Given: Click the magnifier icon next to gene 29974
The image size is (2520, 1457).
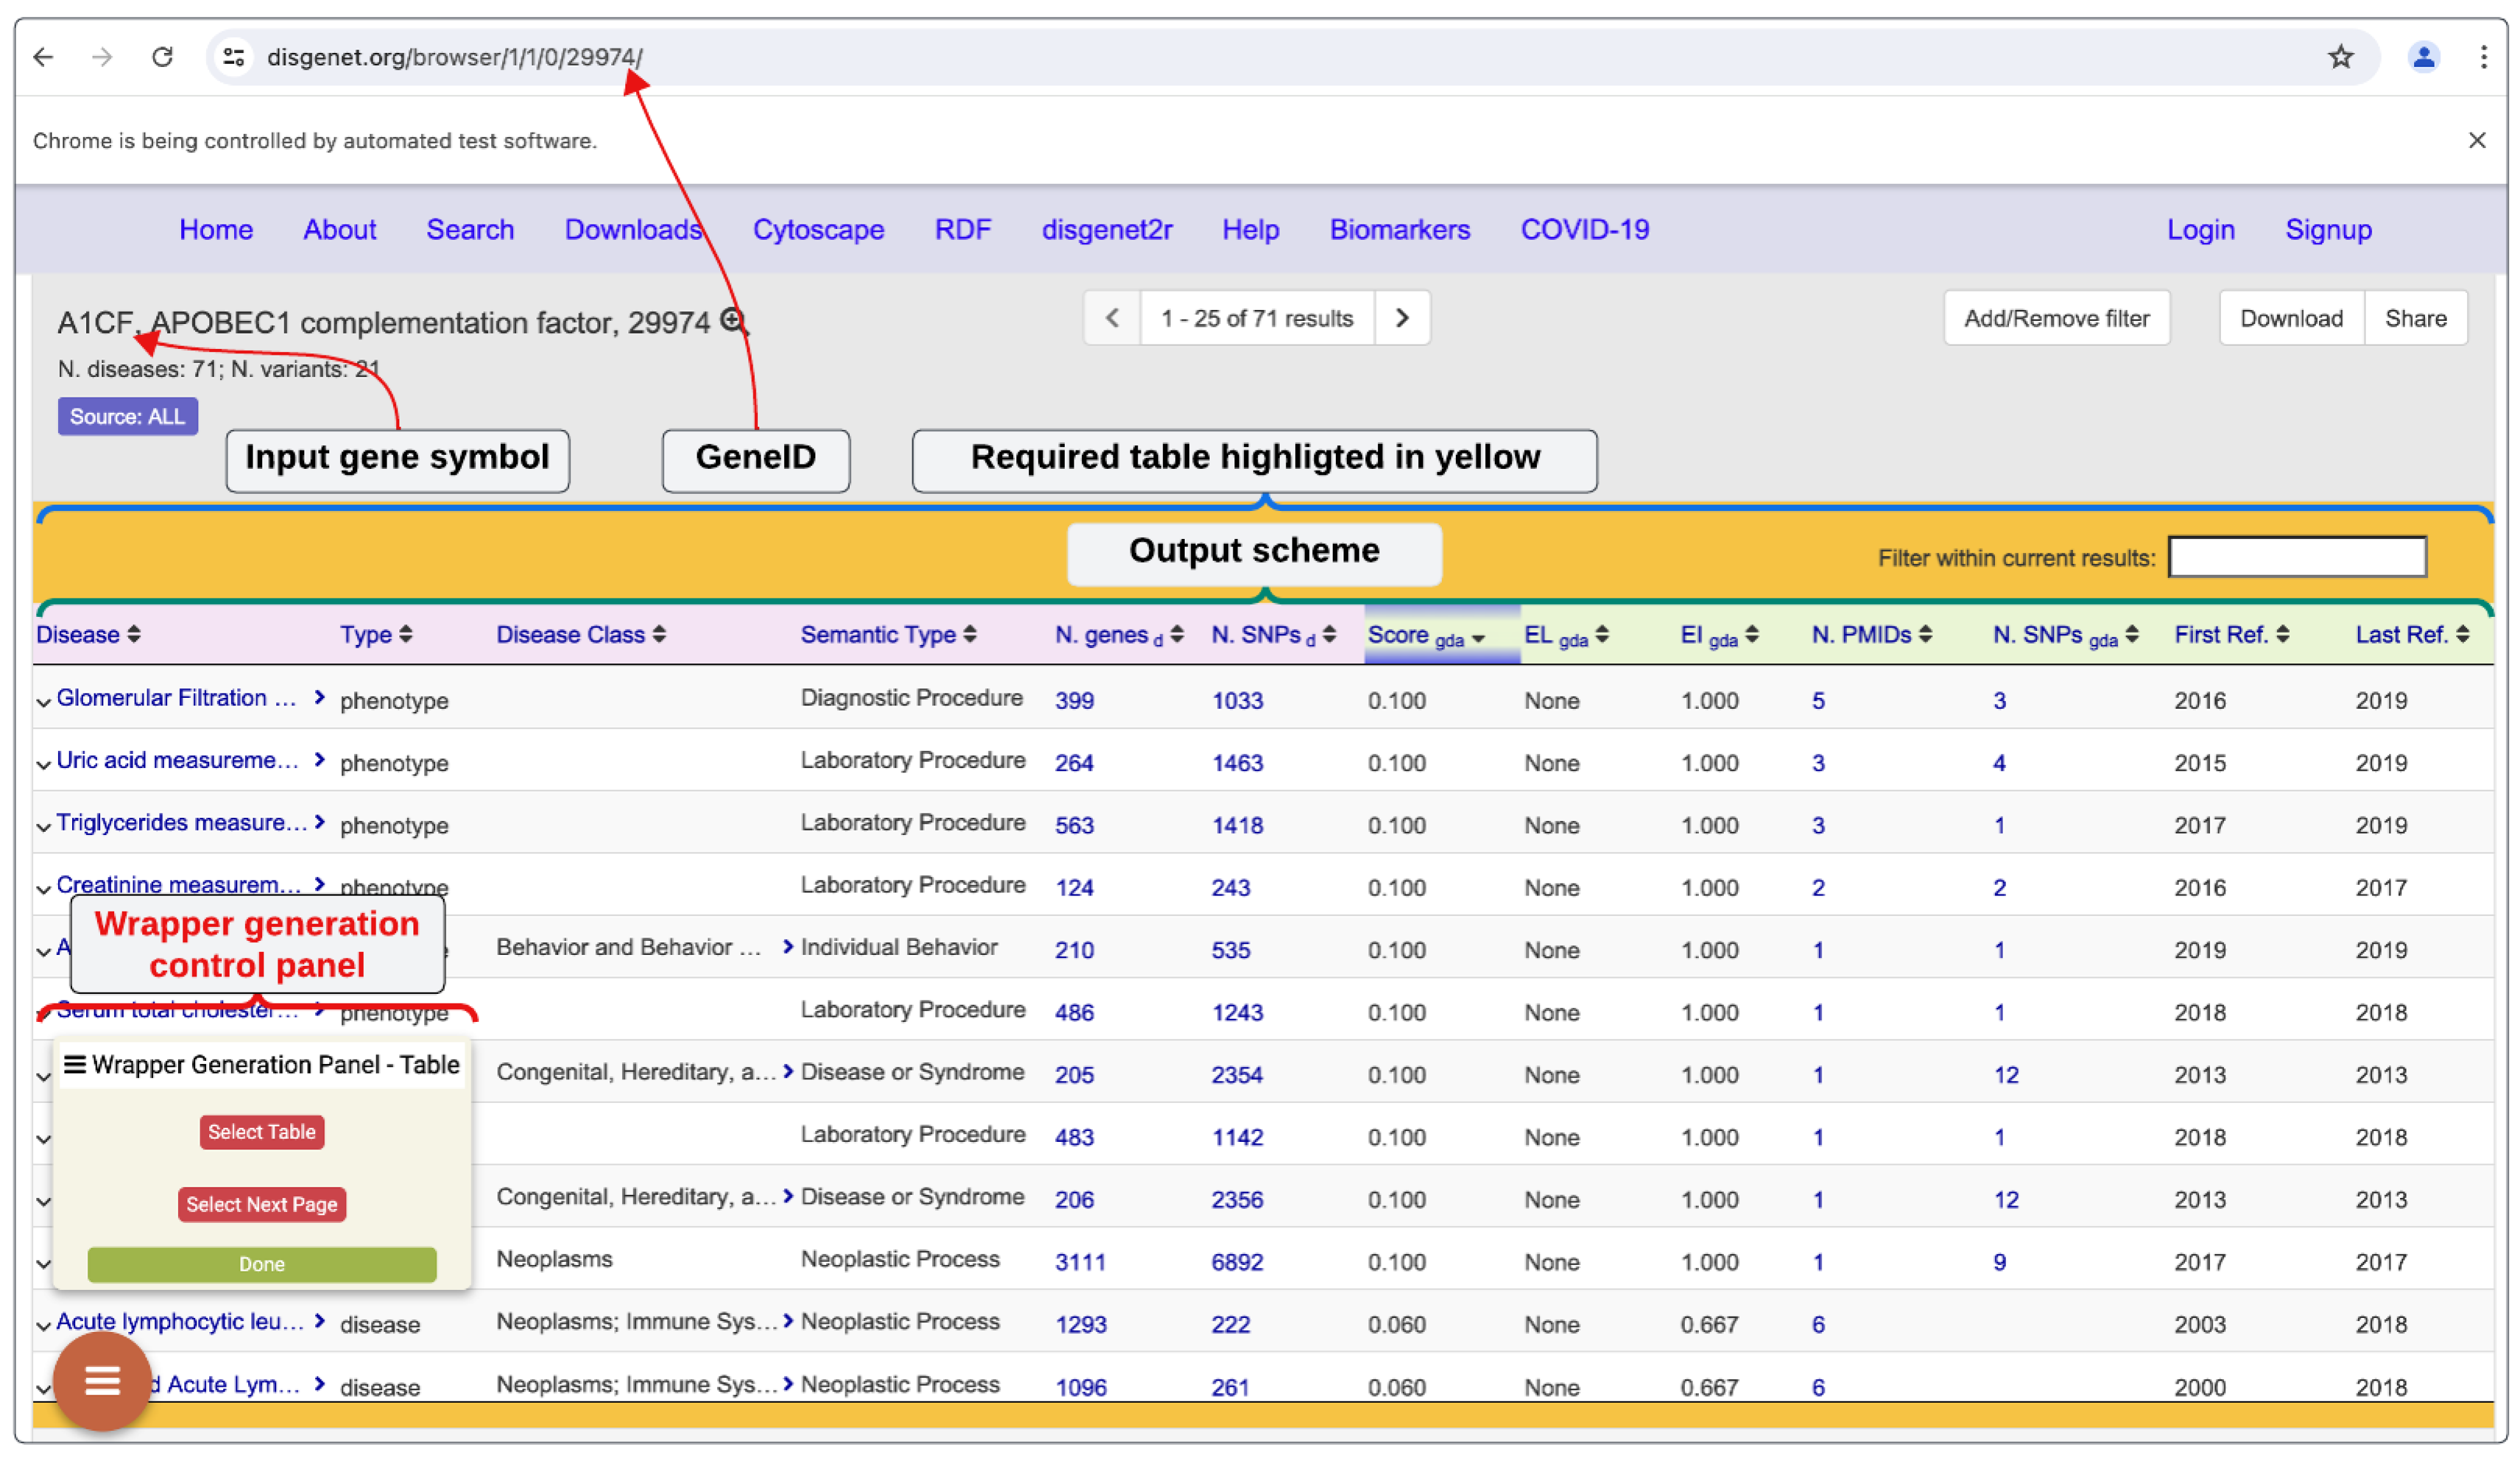Looking at the screenshot, I should click(733, 321).
